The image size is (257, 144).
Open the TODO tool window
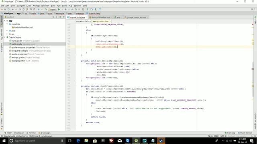tap(8, 133)
